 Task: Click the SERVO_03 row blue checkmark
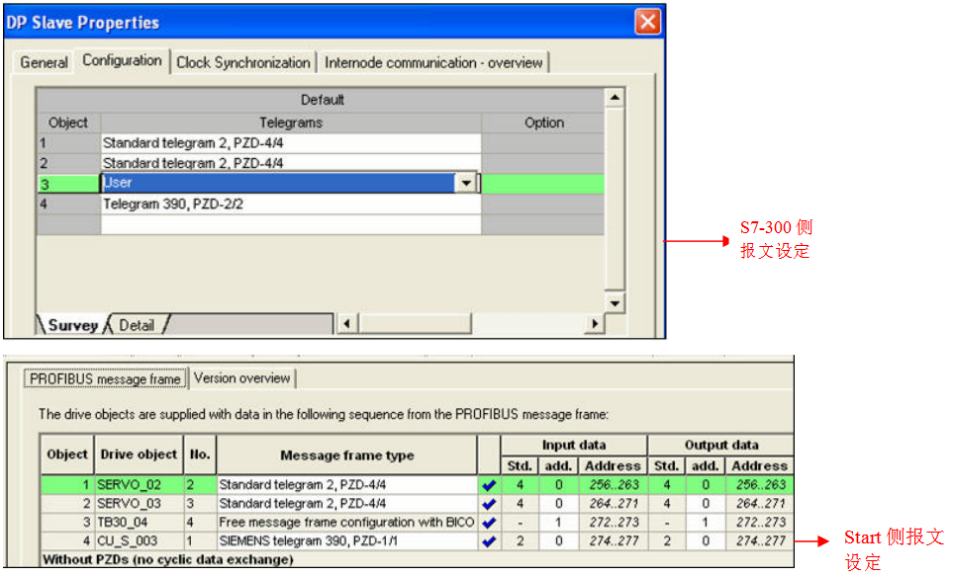click(489, 504)
